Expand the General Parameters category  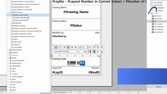[x=8, y=61]
